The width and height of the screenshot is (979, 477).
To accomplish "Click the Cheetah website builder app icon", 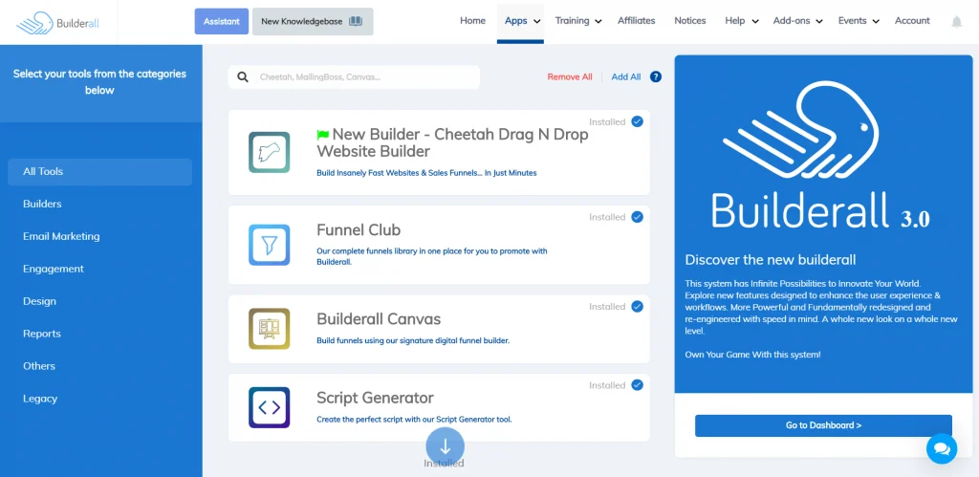I will click(269, 153).
